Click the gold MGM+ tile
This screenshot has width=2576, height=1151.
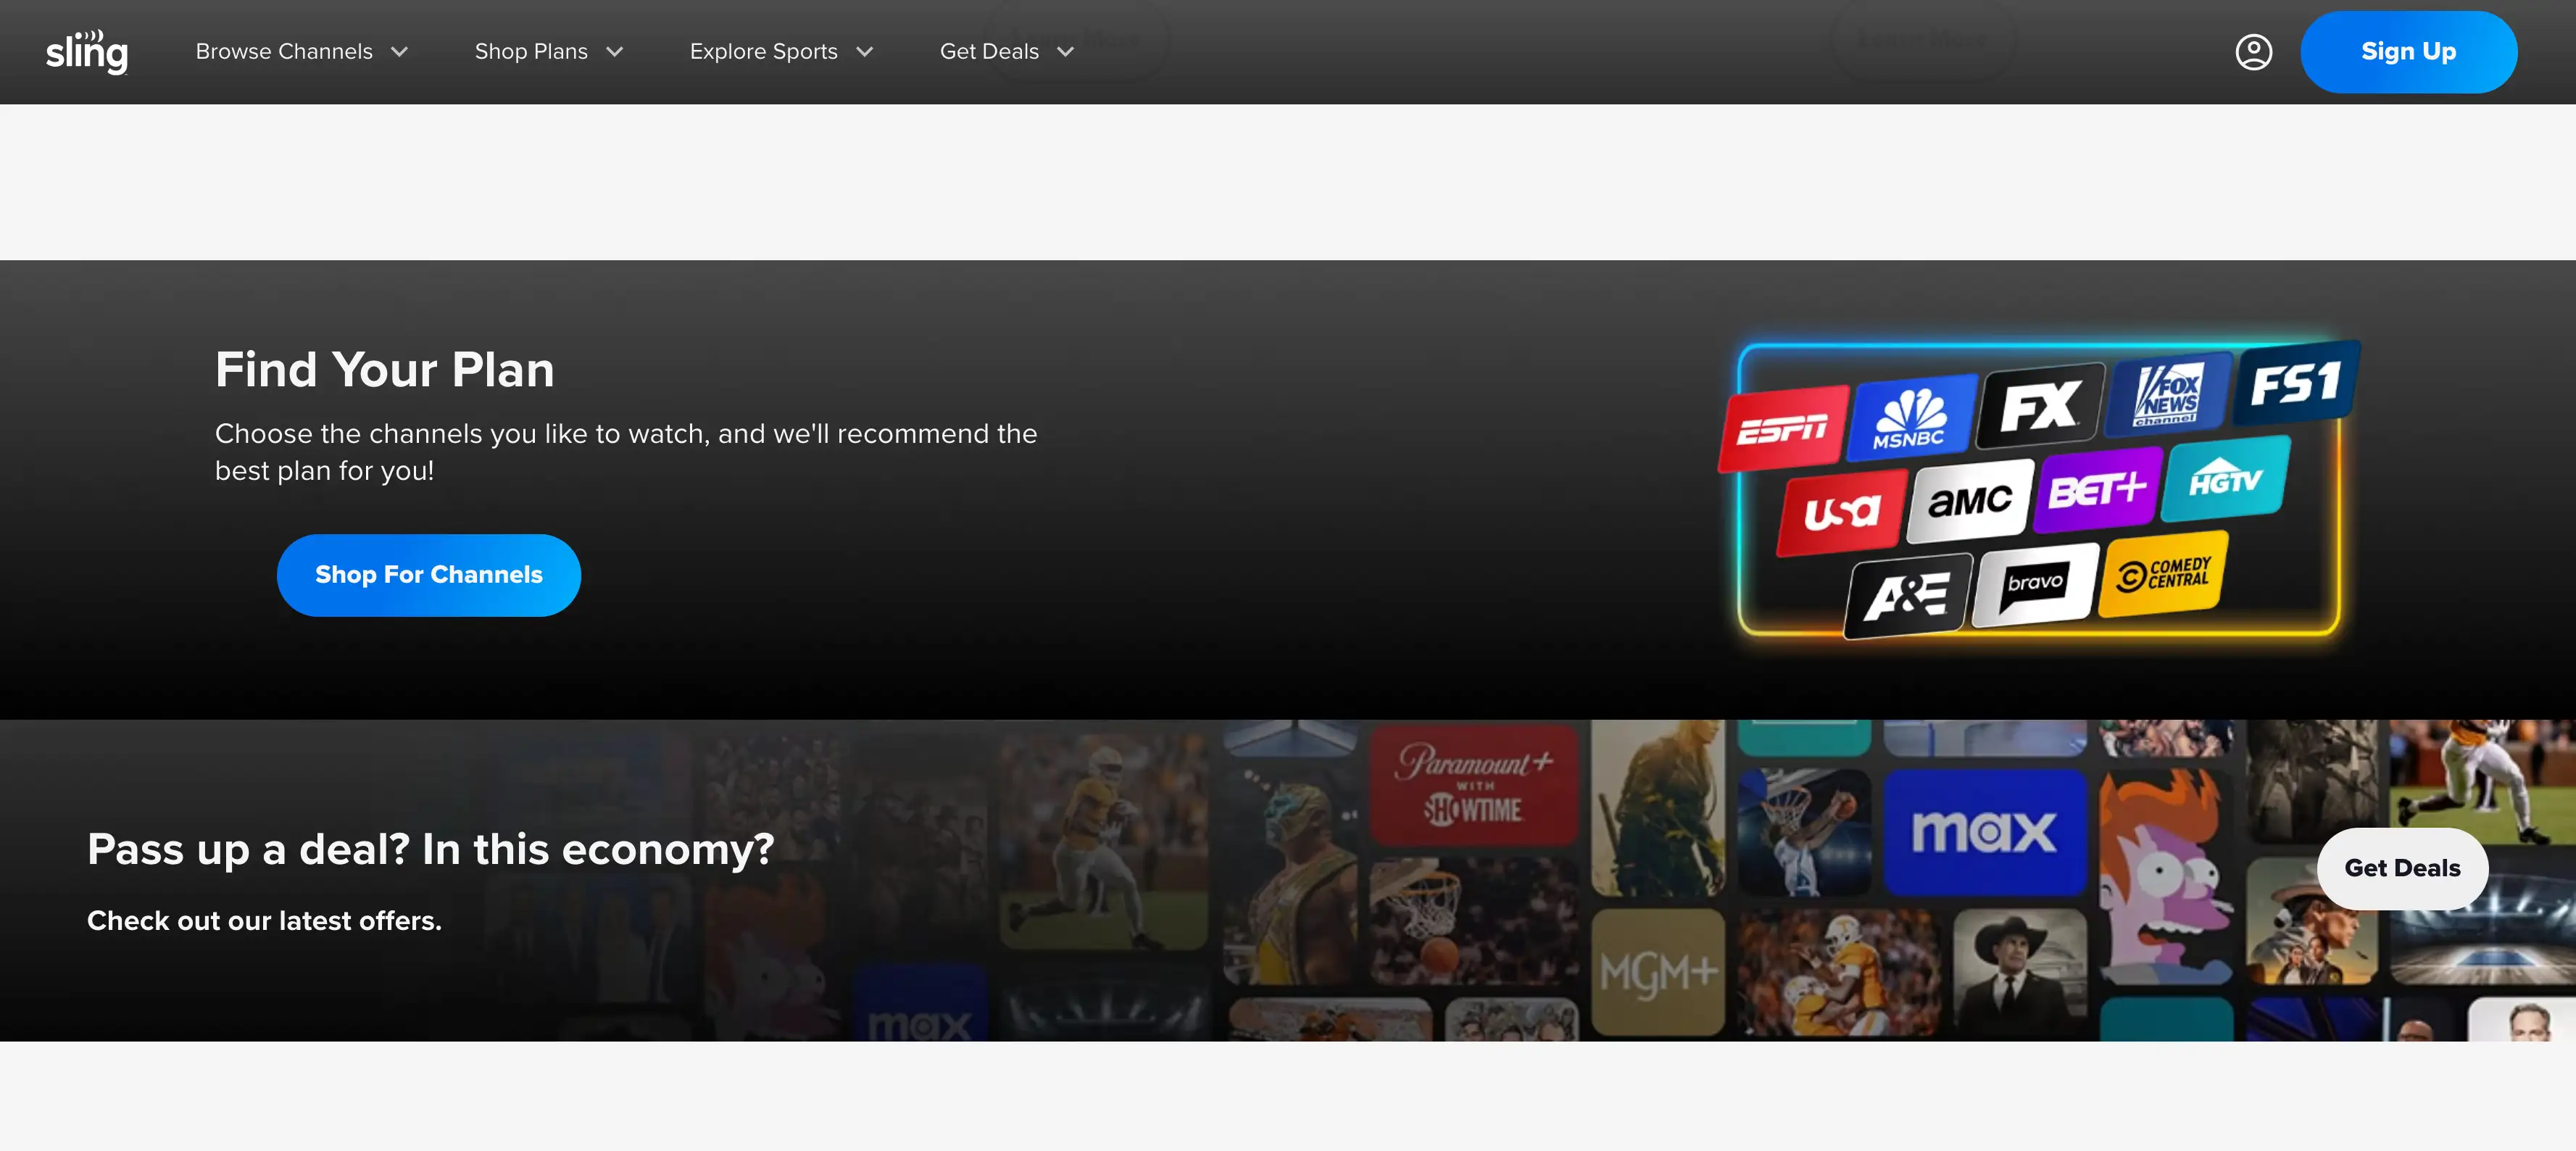1658,972
